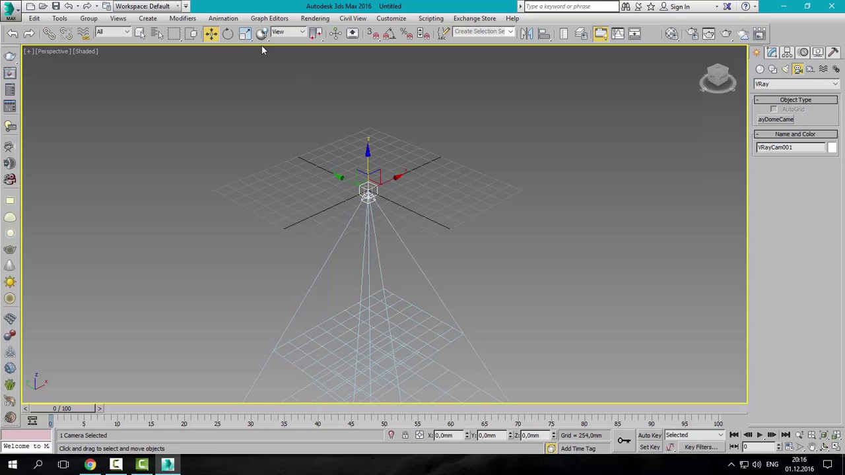The image size is (845, 475).
Task: Open the Graph Editors menu
Action: [269, 18]
